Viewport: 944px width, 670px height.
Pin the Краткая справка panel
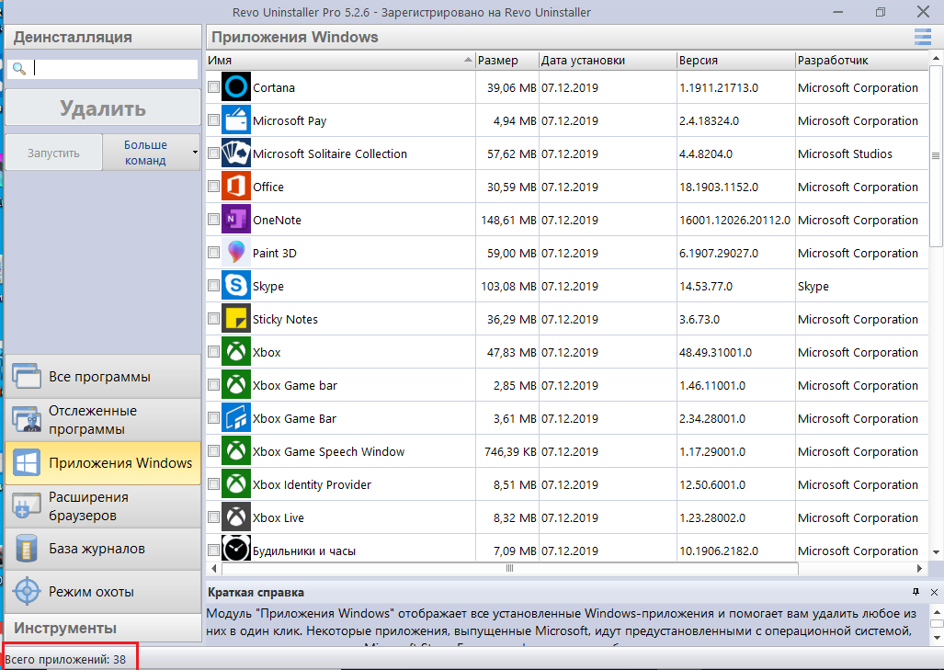pos(916,593)
